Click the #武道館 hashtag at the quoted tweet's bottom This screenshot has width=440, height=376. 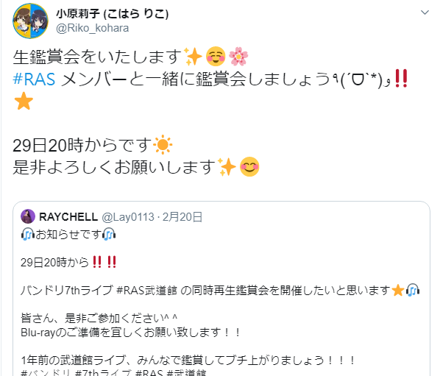point(186,372)
